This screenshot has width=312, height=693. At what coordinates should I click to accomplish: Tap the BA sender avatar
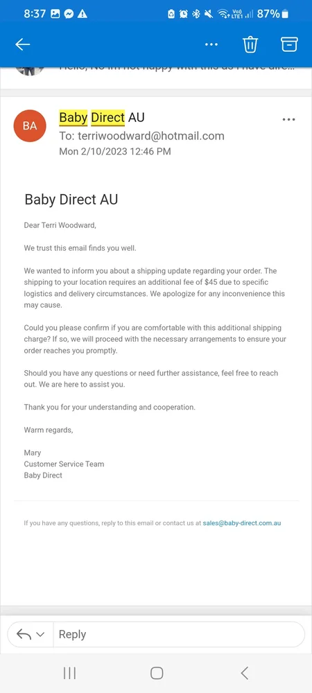(30, 126)
